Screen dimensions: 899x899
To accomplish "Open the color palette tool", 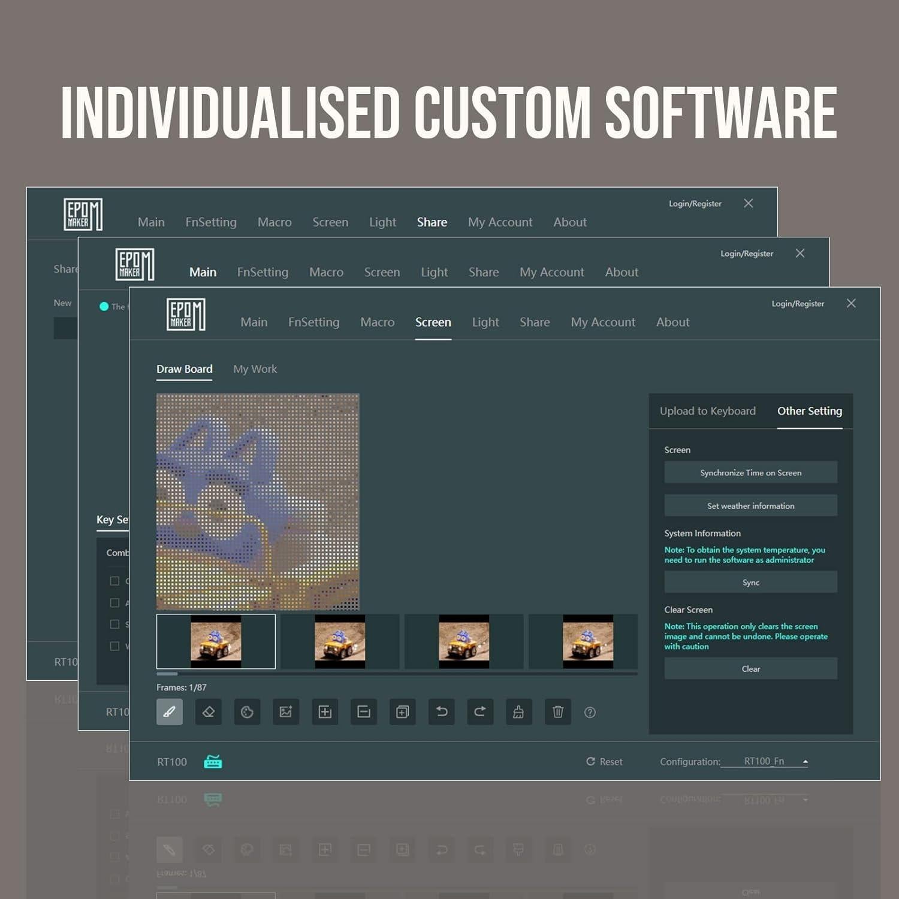I will (x=247, y=712).
